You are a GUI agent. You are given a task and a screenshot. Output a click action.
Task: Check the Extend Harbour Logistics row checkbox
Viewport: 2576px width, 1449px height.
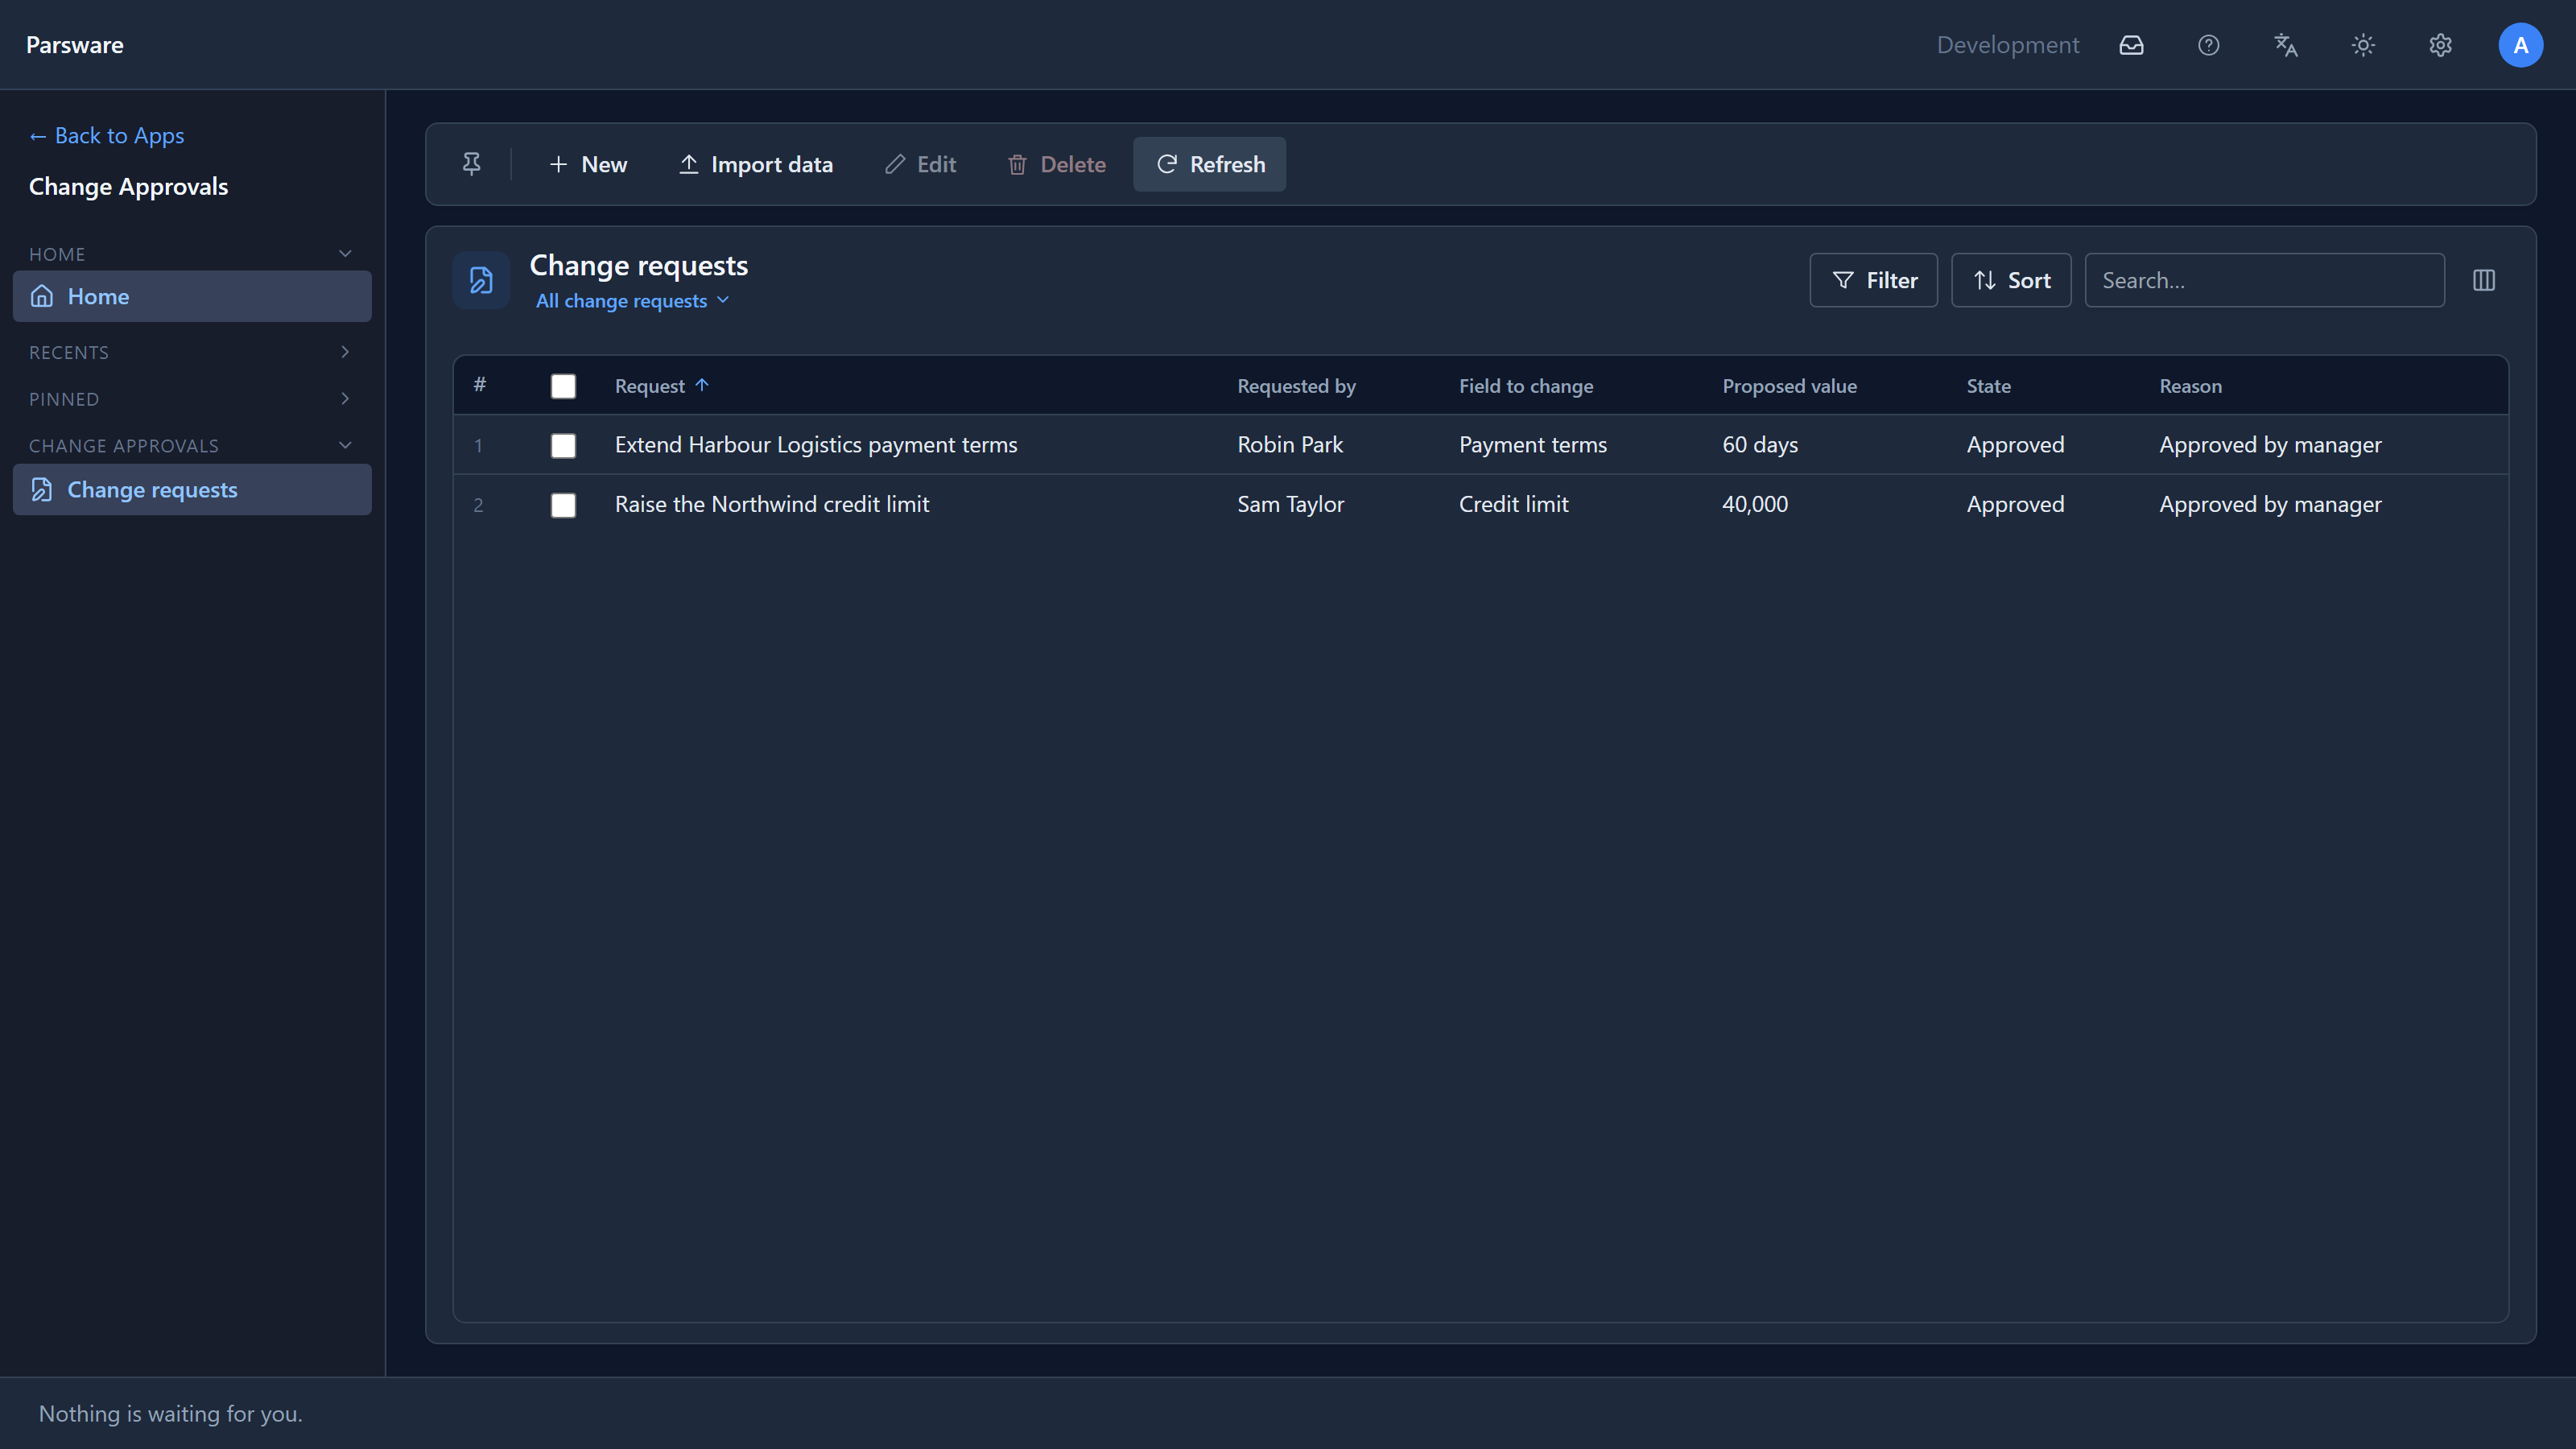coord(563,445)
